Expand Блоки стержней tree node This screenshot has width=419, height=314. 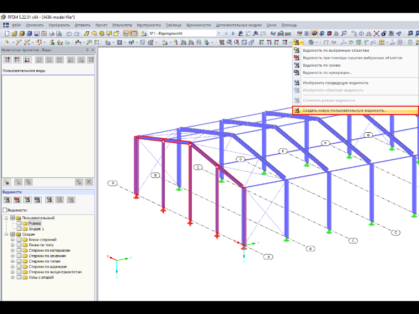(x=13, y=240)
